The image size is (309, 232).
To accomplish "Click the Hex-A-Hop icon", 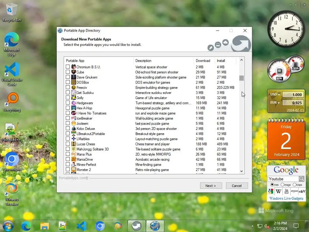I will (x=74, y=108).
